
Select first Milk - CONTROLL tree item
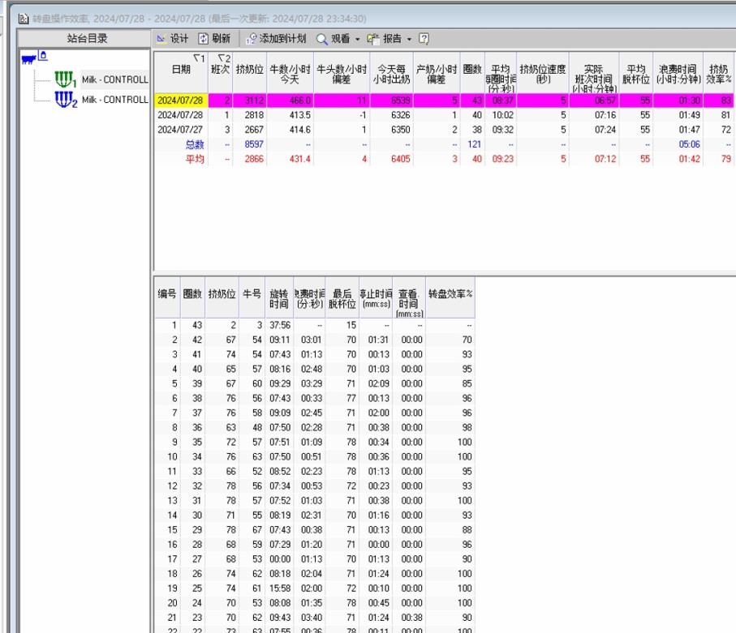[114, 79]
